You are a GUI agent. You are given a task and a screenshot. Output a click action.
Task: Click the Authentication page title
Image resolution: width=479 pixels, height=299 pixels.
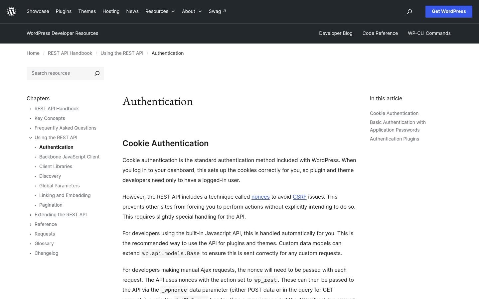click(x=158, y=101)
